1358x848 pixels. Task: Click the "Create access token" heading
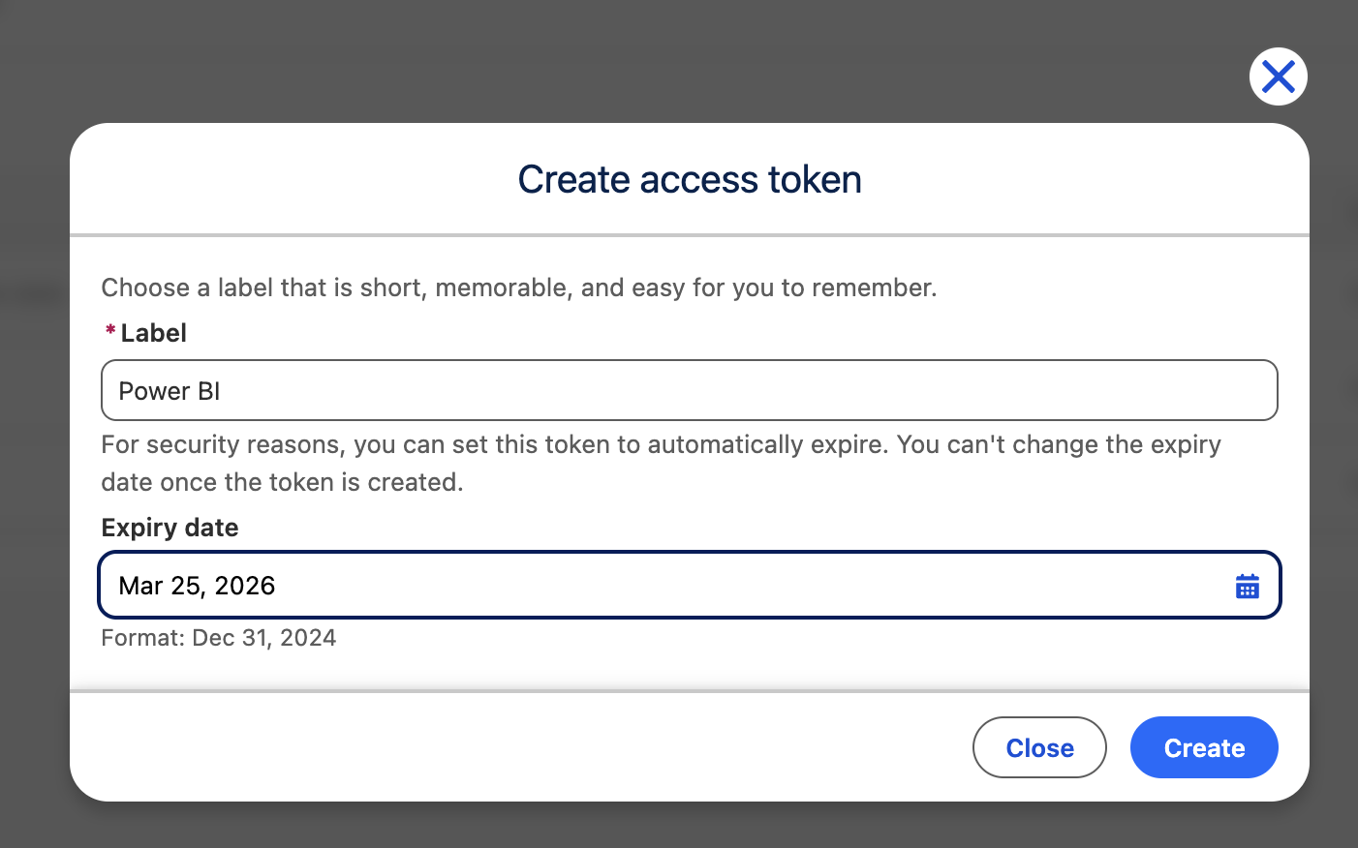(689, 180)
